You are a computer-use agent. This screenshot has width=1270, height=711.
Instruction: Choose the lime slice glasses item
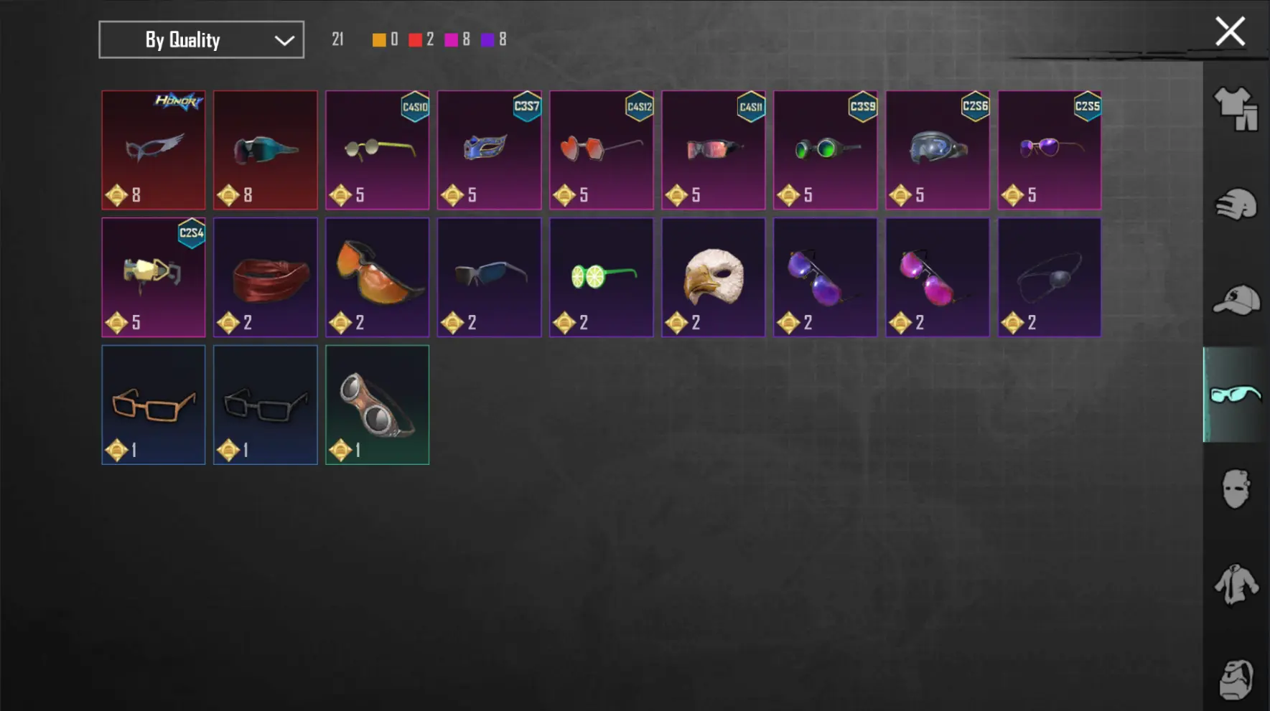[x=602, y=277]
